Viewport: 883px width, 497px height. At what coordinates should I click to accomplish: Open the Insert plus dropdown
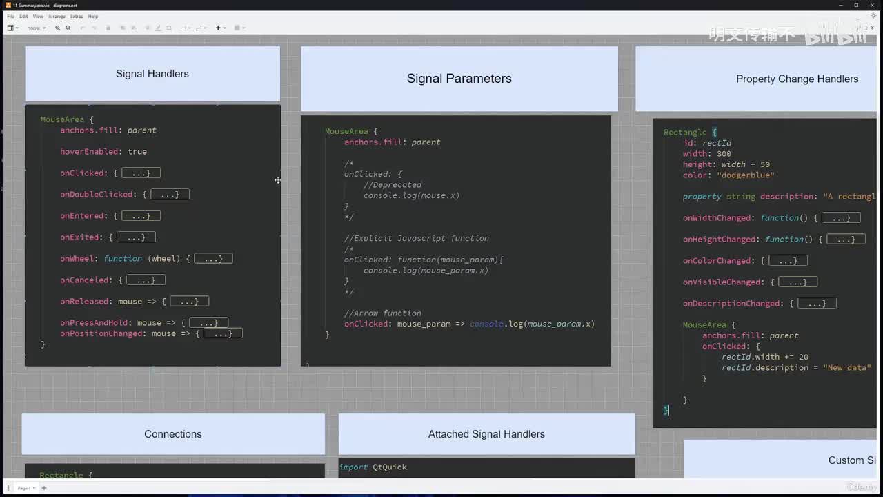[220, 28]
